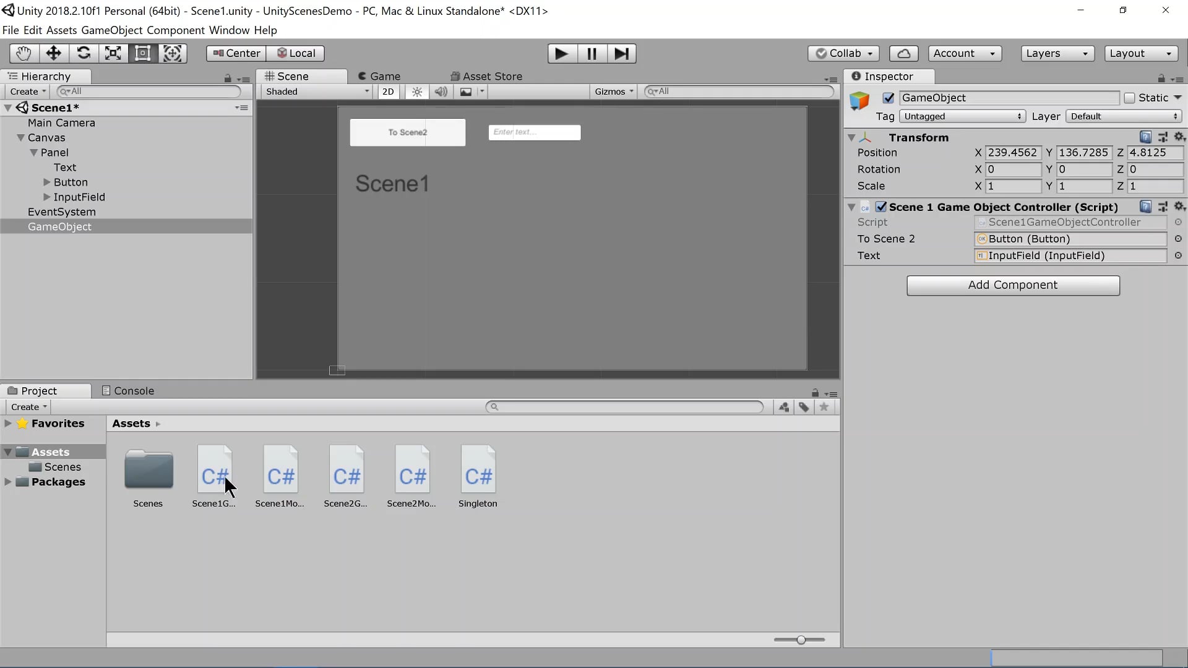Open the Tag dropdown in Inspector
1188x668 pixels.
pyautogui.click(x=963, y=116)
